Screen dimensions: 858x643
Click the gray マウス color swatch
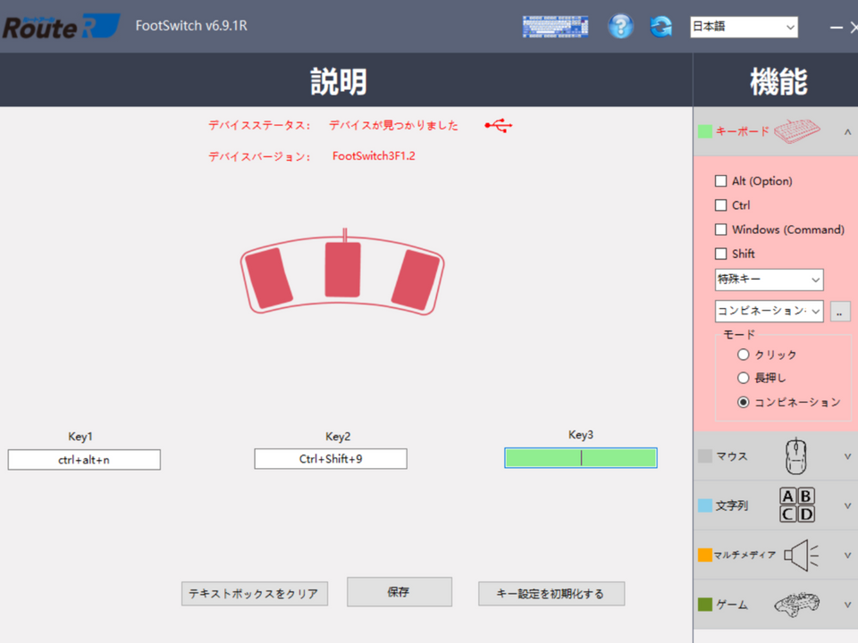coord(705,456)
